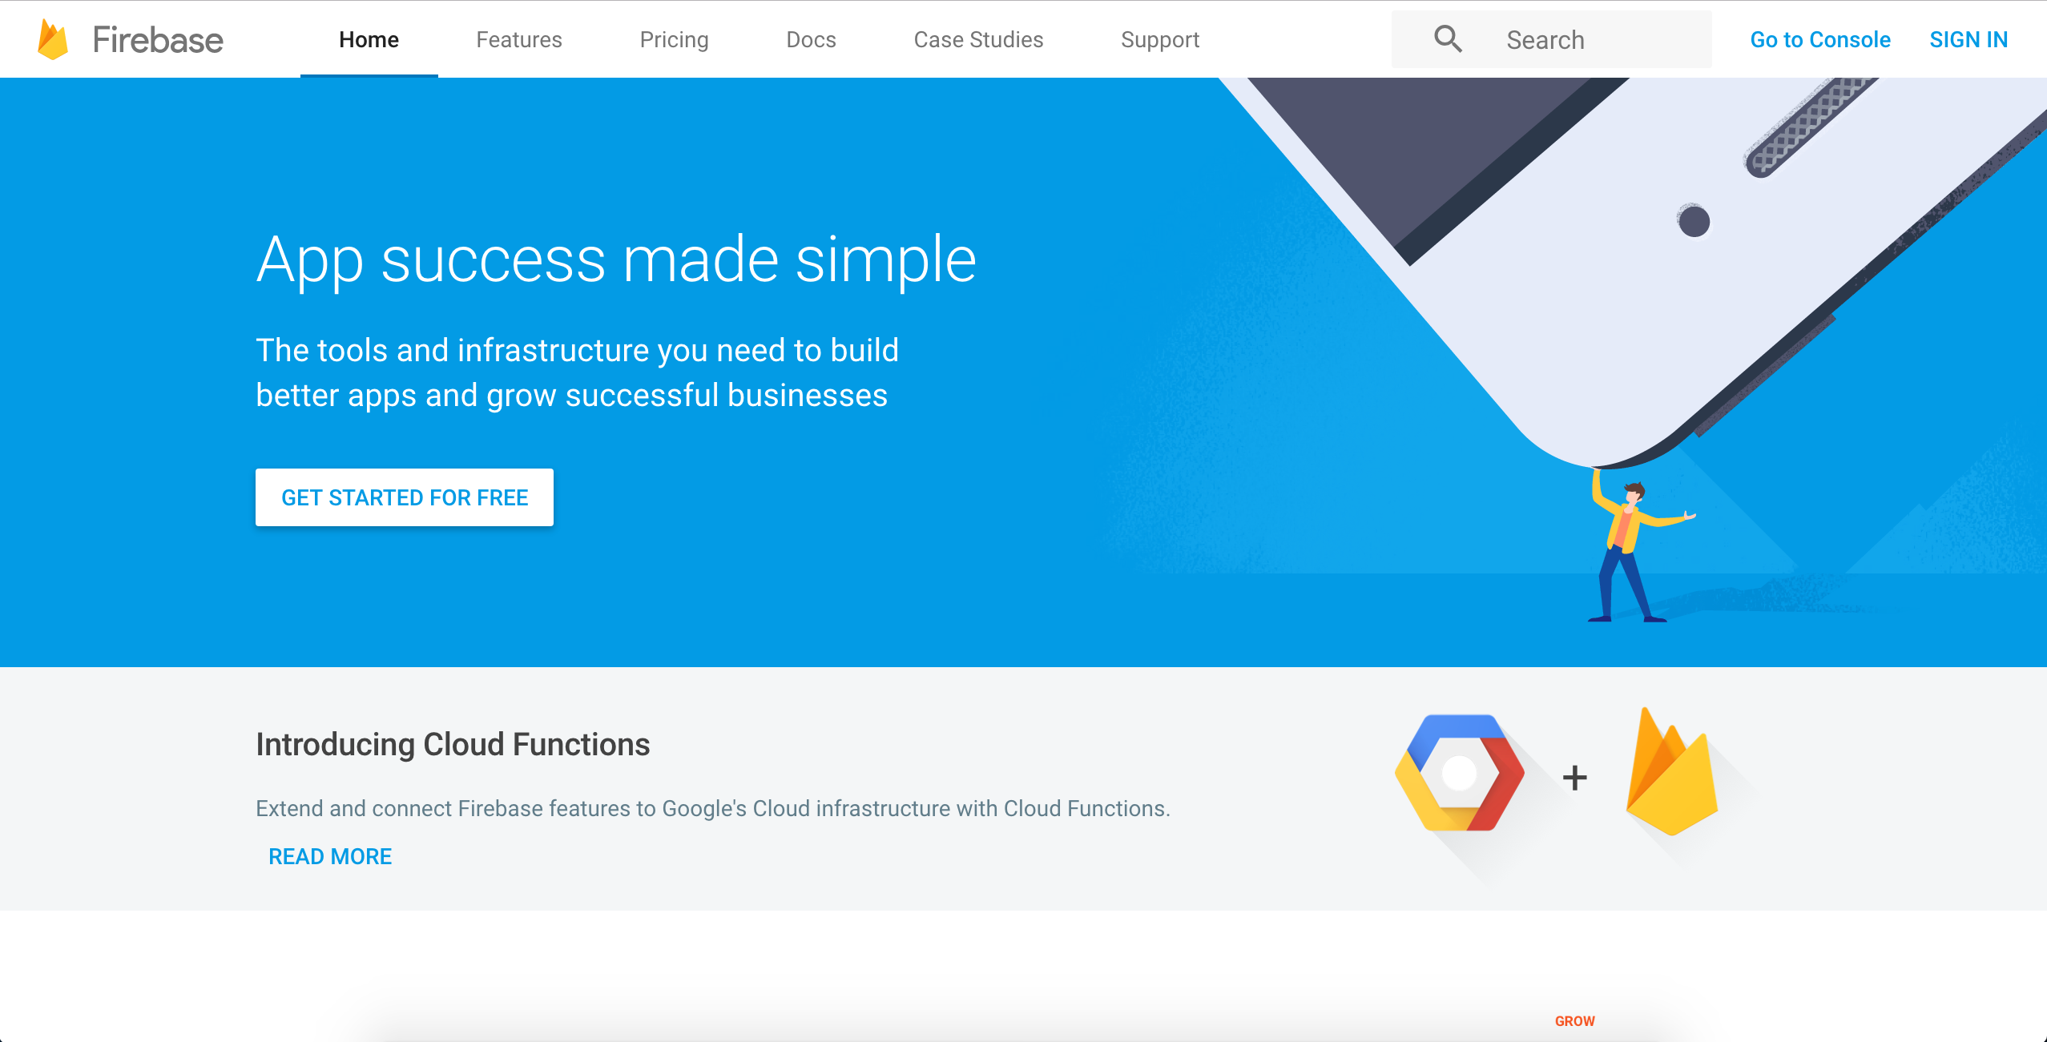
Task: Click the 'Introducing Cloud Functions' heading
Action: (x=453, y=744)
